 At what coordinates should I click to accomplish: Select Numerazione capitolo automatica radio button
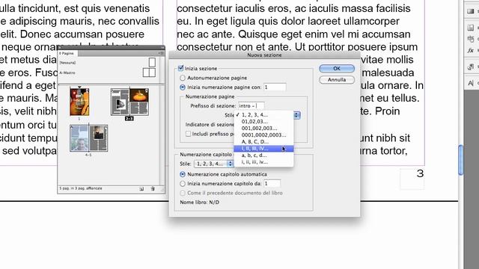click(183, 174)
